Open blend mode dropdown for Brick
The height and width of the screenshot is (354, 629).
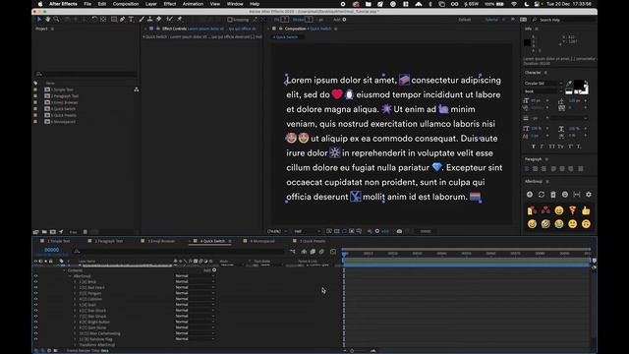[195, 282]
